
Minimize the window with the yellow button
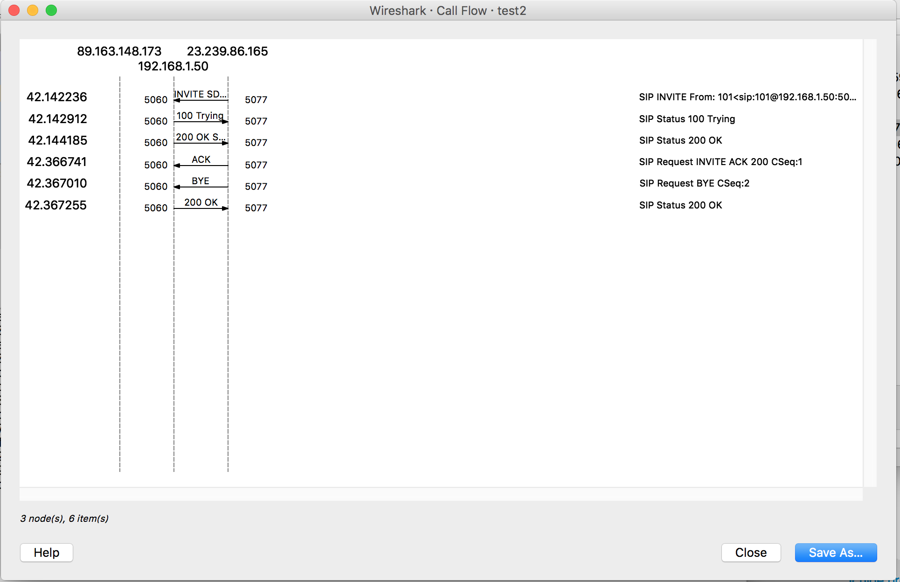pos(33,10)
